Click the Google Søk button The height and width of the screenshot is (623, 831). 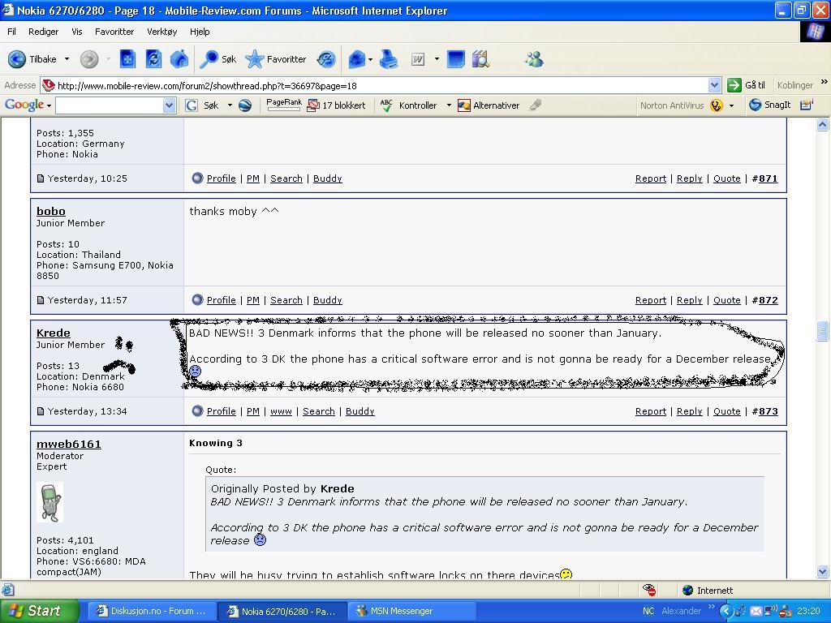(202, 105)
